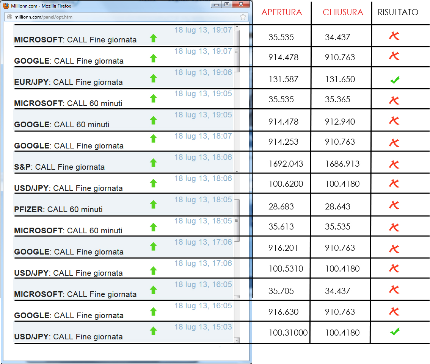430x364 pixels.
Task: Select the S&P: CALL Fine giornata signal
Action: [59, 167]
